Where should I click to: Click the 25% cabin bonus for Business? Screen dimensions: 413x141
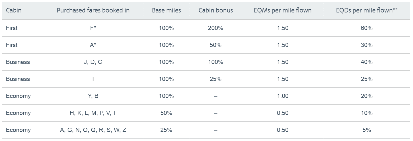point(216,79)
